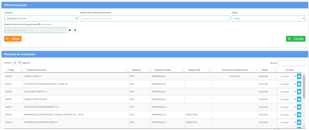Screen dimensions: 309x130
Task: Select SOCIEDAD PORTUARIA RIVERPORT S.A. cell
Action: click(76, 107)
